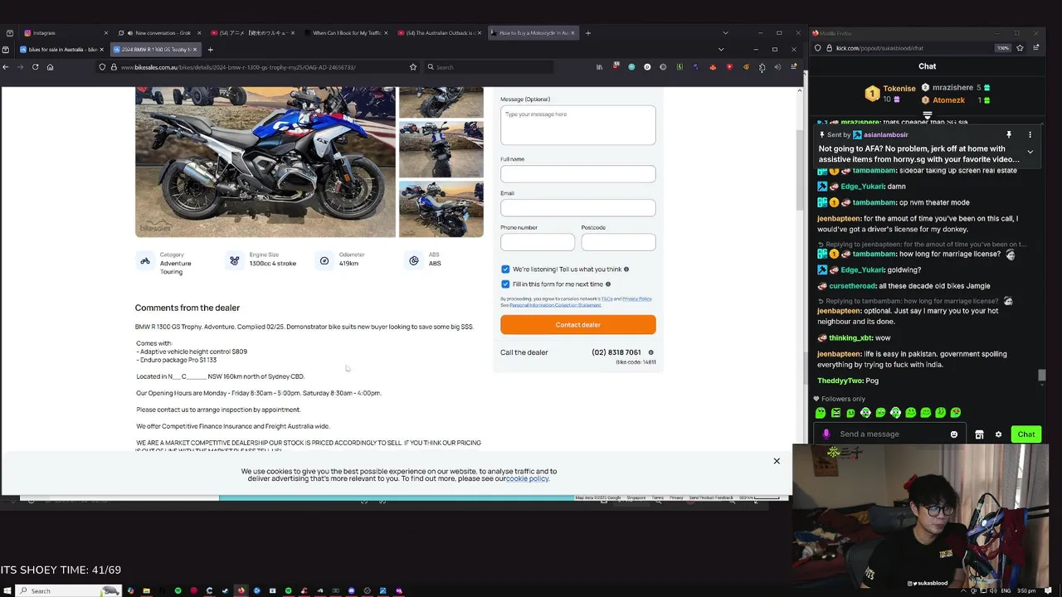Image resolution: width=1062 pixels, height=597 pixels.
Task: Click the back arrow in the bikesales browser
Action: (x=6, y=67)
